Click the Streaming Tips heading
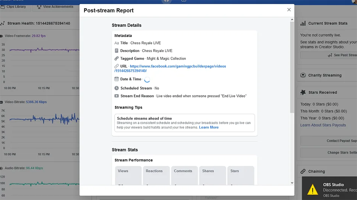The height and width of the screenshot is (200, 357). tap(128, 107)
